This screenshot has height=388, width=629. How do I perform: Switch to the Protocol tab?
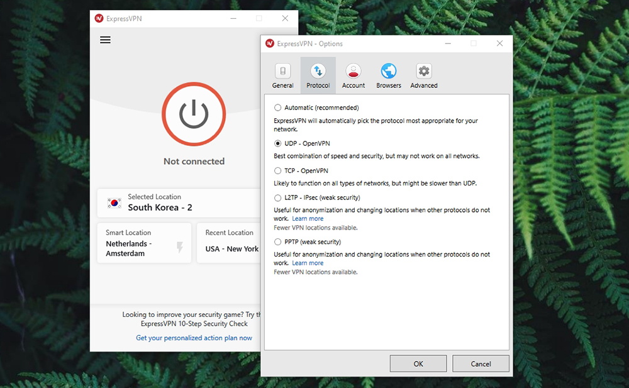coord(318,75)
